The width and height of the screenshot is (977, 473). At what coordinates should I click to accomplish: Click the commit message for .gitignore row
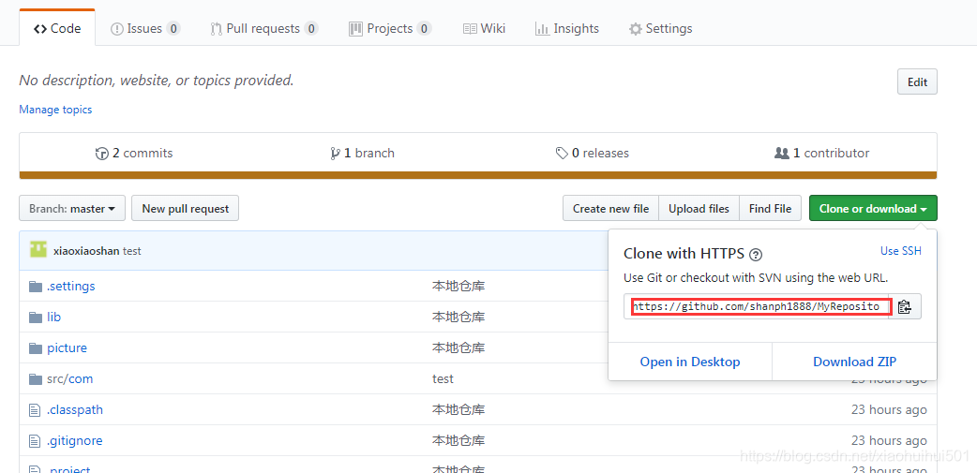pos(458,440)
